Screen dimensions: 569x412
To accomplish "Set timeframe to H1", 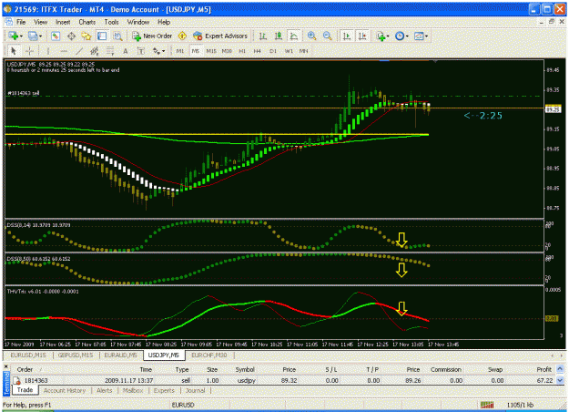I will pos(242,51).
